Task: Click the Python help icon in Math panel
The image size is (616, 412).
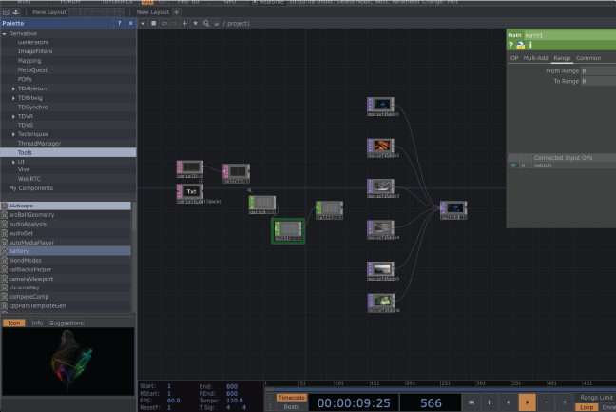Action: click(520, 45)
